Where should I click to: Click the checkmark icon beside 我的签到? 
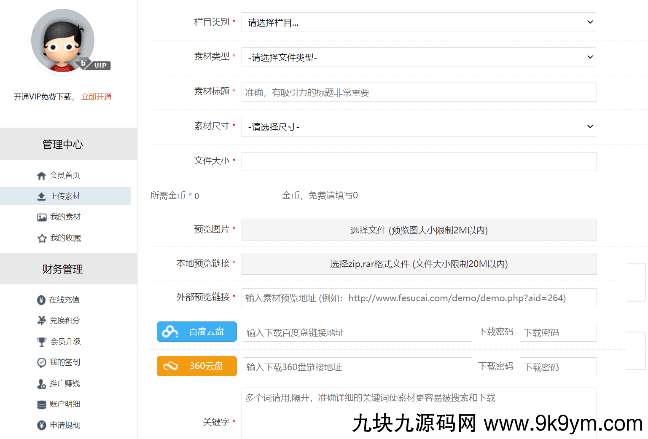pos(41,362)
